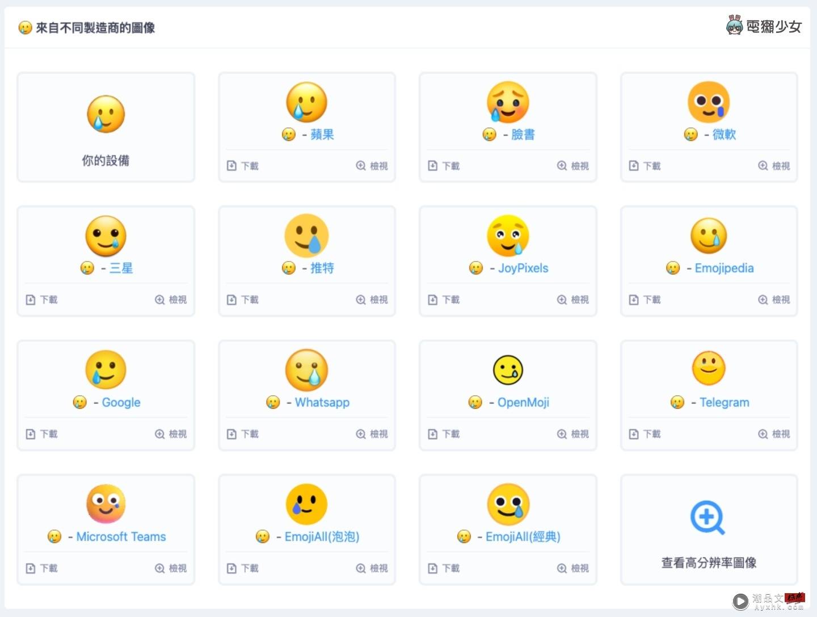Open the 蘋果 vendor link
817x617 pixels.
click(322, 135)
